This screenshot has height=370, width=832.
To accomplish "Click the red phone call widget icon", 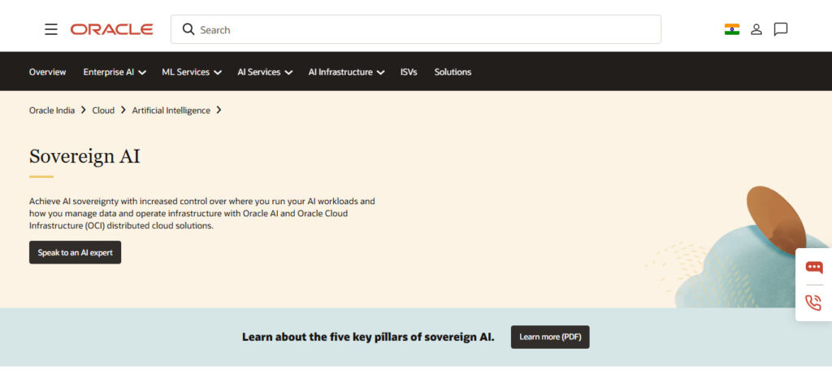I will (x=813, y=303).
